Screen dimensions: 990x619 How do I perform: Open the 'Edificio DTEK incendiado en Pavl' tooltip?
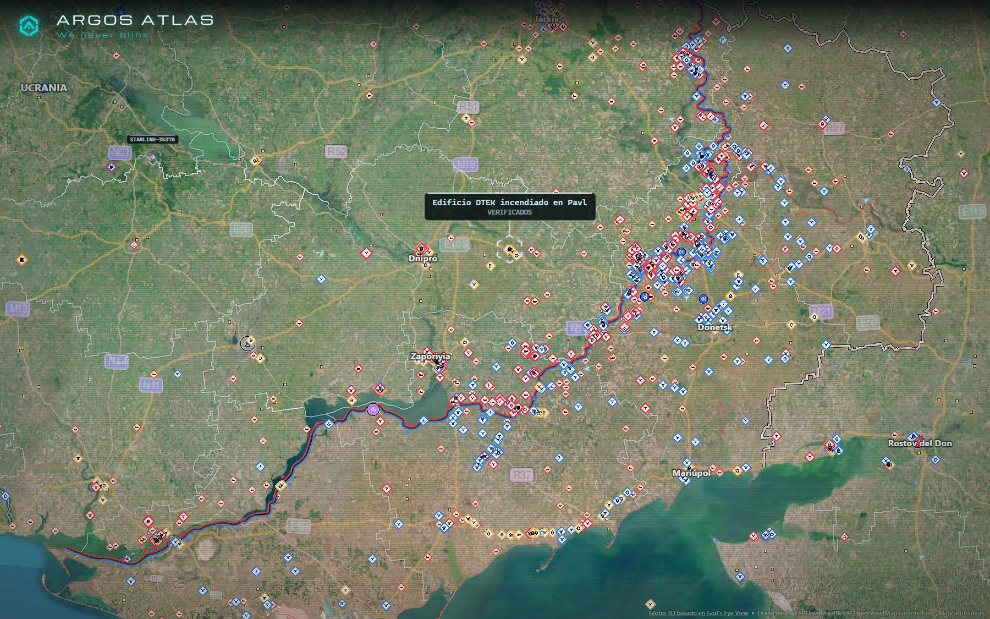(x=510, y=206)
